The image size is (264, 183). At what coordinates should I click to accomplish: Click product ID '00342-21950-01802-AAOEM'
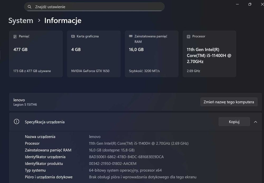pos(113,164)
